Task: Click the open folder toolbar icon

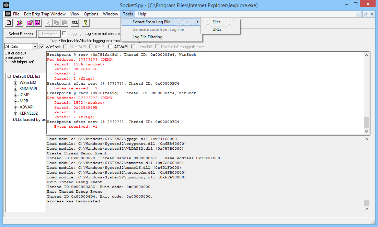Action: click(19, 23)
